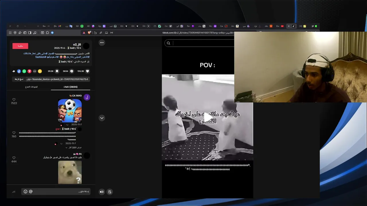Click the browser shield icon

15,33
